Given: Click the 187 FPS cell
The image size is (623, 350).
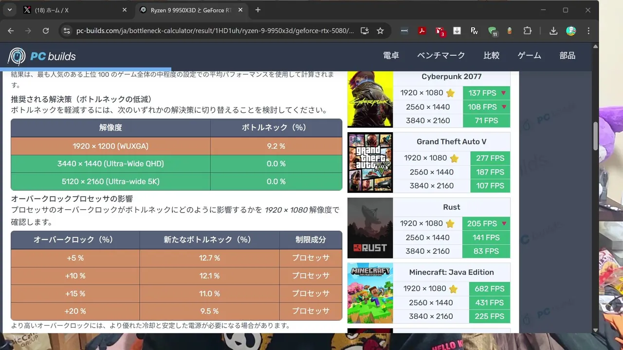Looking at the screenshot, I should pos(490,172).
